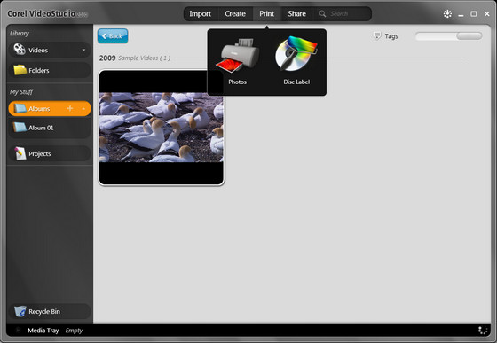This screenshot has height=343, width=497.
Task: Open the Disc Label print option
Action: click(296, 61)
